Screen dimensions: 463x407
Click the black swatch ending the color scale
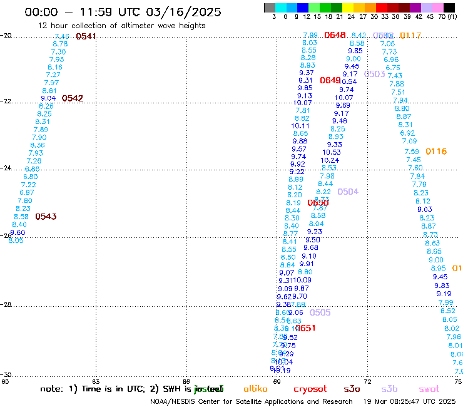point(449,8)
